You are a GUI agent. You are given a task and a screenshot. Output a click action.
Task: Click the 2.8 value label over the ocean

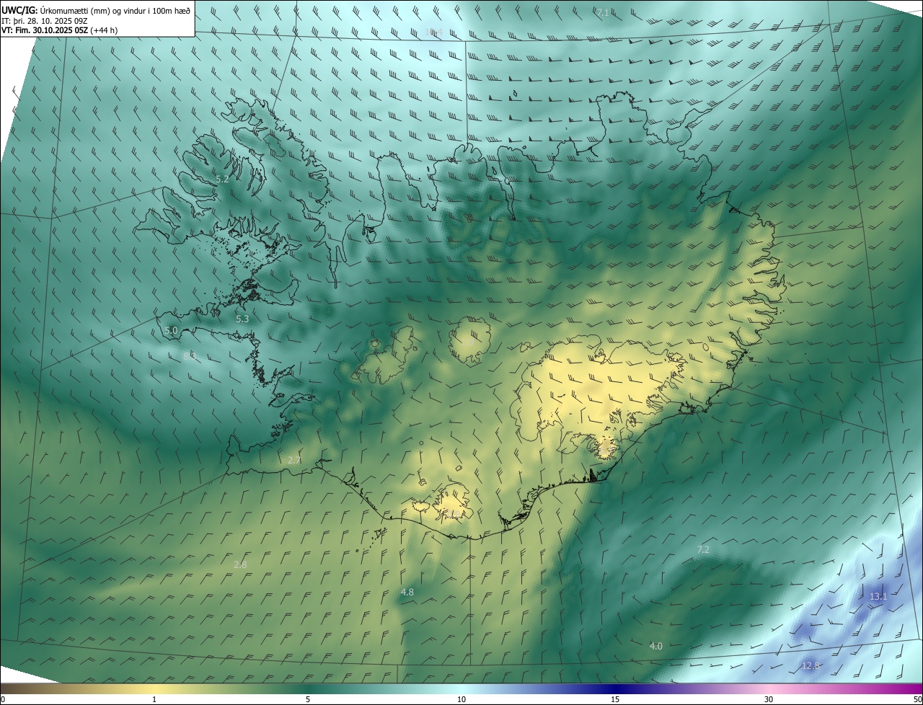[241, 564]
